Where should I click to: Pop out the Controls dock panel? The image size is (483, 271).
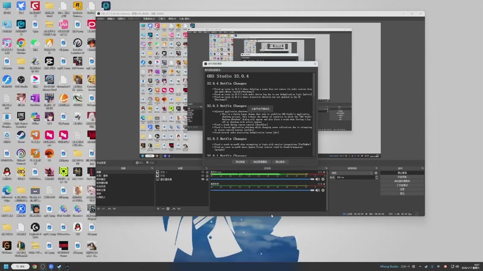[422, 168]
